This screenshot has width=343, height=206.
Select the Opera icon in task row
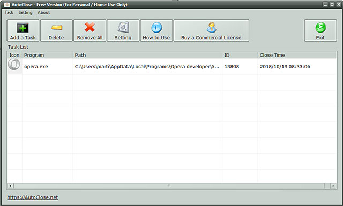tap(14, 65)
